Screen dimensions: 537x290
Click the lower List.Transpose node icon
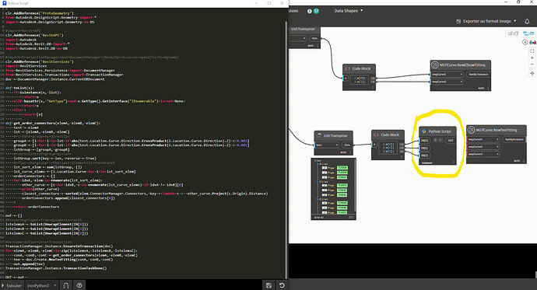point(320,135)
